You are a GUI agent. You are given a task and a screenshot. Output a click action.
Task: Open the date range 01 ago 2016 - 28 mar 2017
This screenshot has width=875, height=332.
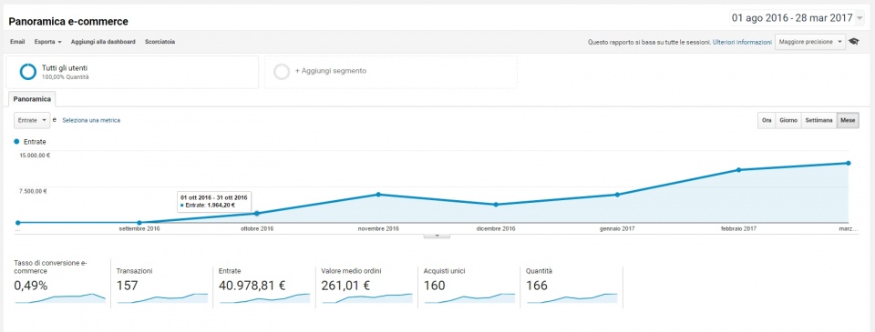pyautogui.click(x=798, y=18)
